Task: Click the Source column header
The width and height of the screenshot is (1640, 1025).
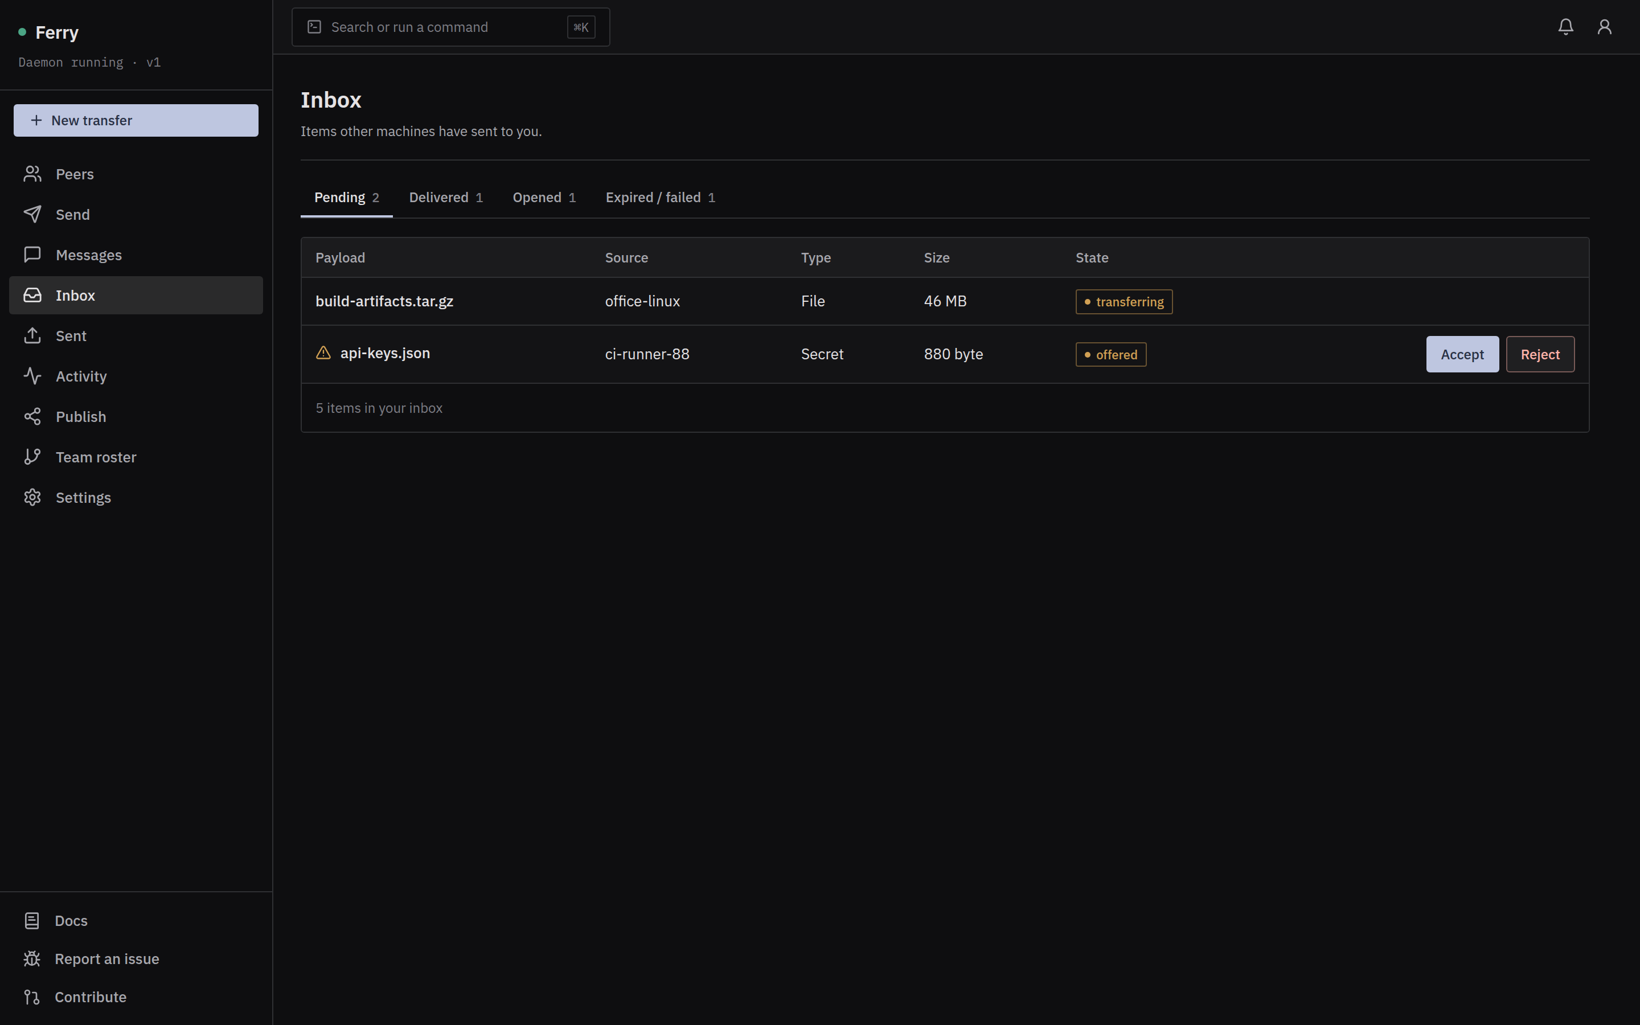Action: [x=626, y=257]
